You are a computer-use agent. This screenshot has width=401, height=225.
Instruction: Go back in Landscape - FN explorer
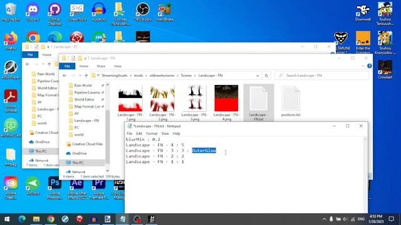[x=65, y=76]
